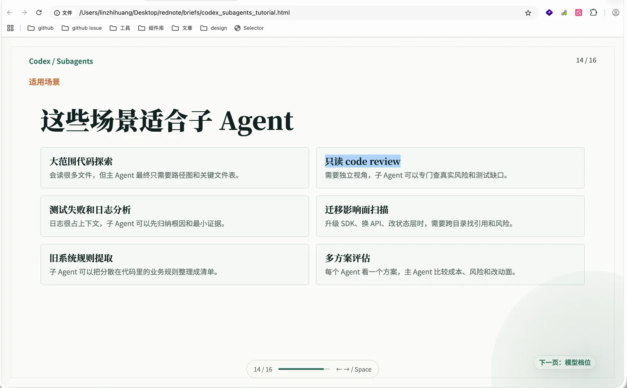Open the green extension icon in toolbar

click(564, 13)
